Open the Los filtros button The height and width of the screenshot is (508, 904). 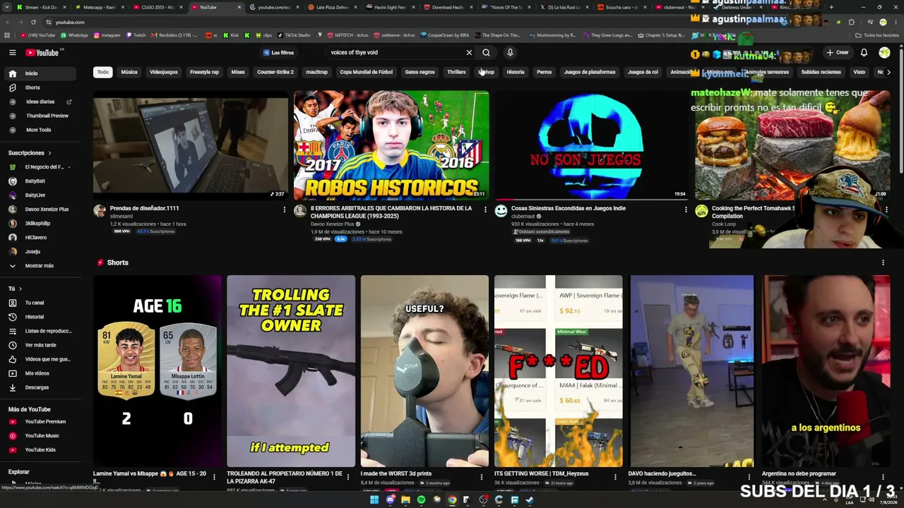[x=278, y=52]
